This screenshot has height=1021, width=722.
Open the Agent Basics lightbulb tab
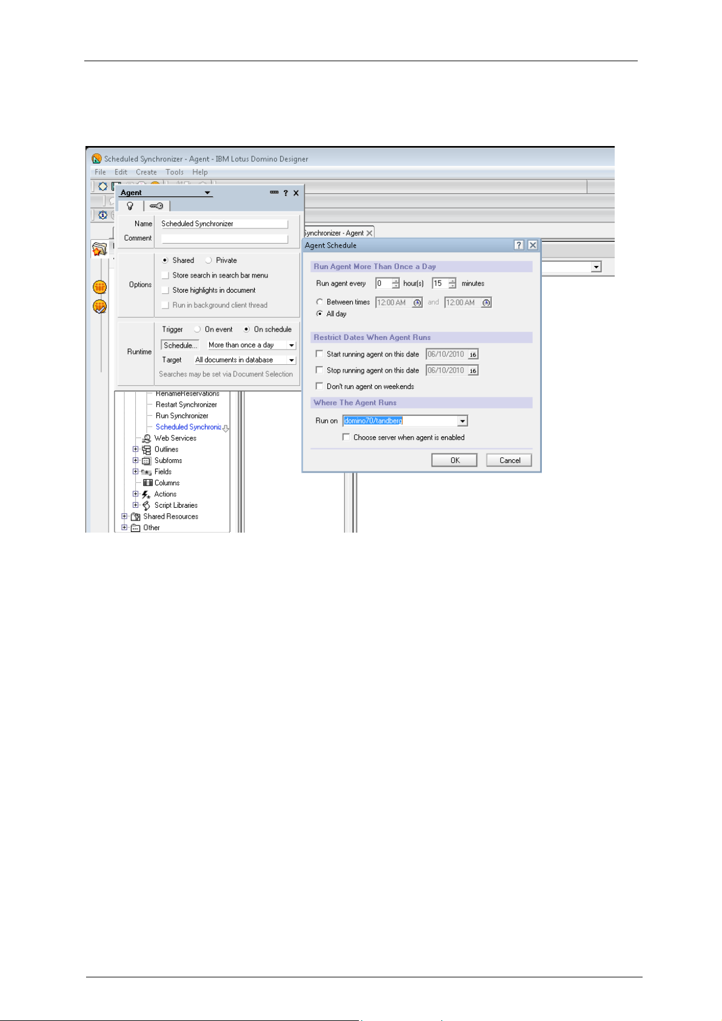click(130, 206)
